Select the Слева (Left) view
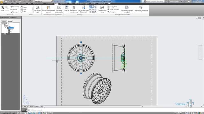The width and height of the screenshot is (204, 114). pos(24,11)
